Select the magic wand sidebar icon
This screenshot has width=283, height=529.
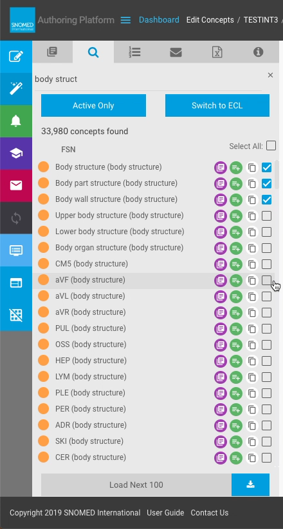point(16,89)
